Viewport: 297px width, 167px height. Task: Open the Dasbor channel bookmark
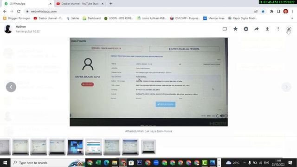[48, 18]
